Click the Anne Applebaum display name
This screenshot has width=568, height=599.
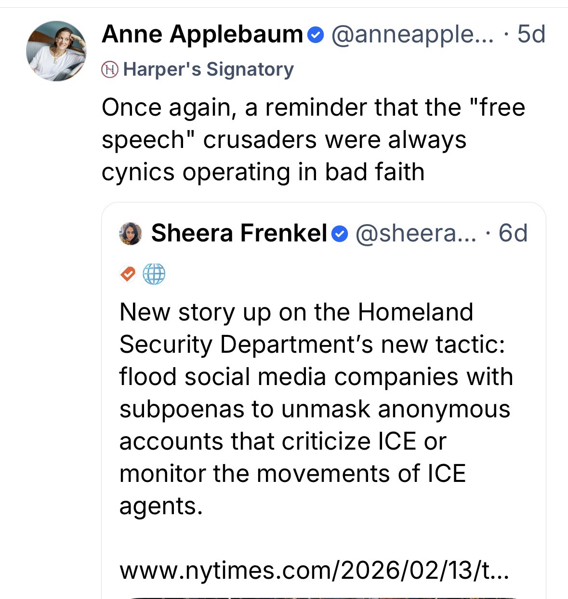click(x=202, y=35)
